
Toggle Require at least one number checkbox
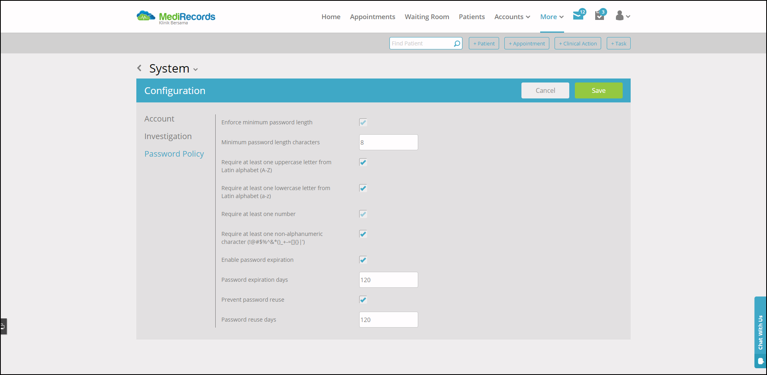(x=363, y=214)
